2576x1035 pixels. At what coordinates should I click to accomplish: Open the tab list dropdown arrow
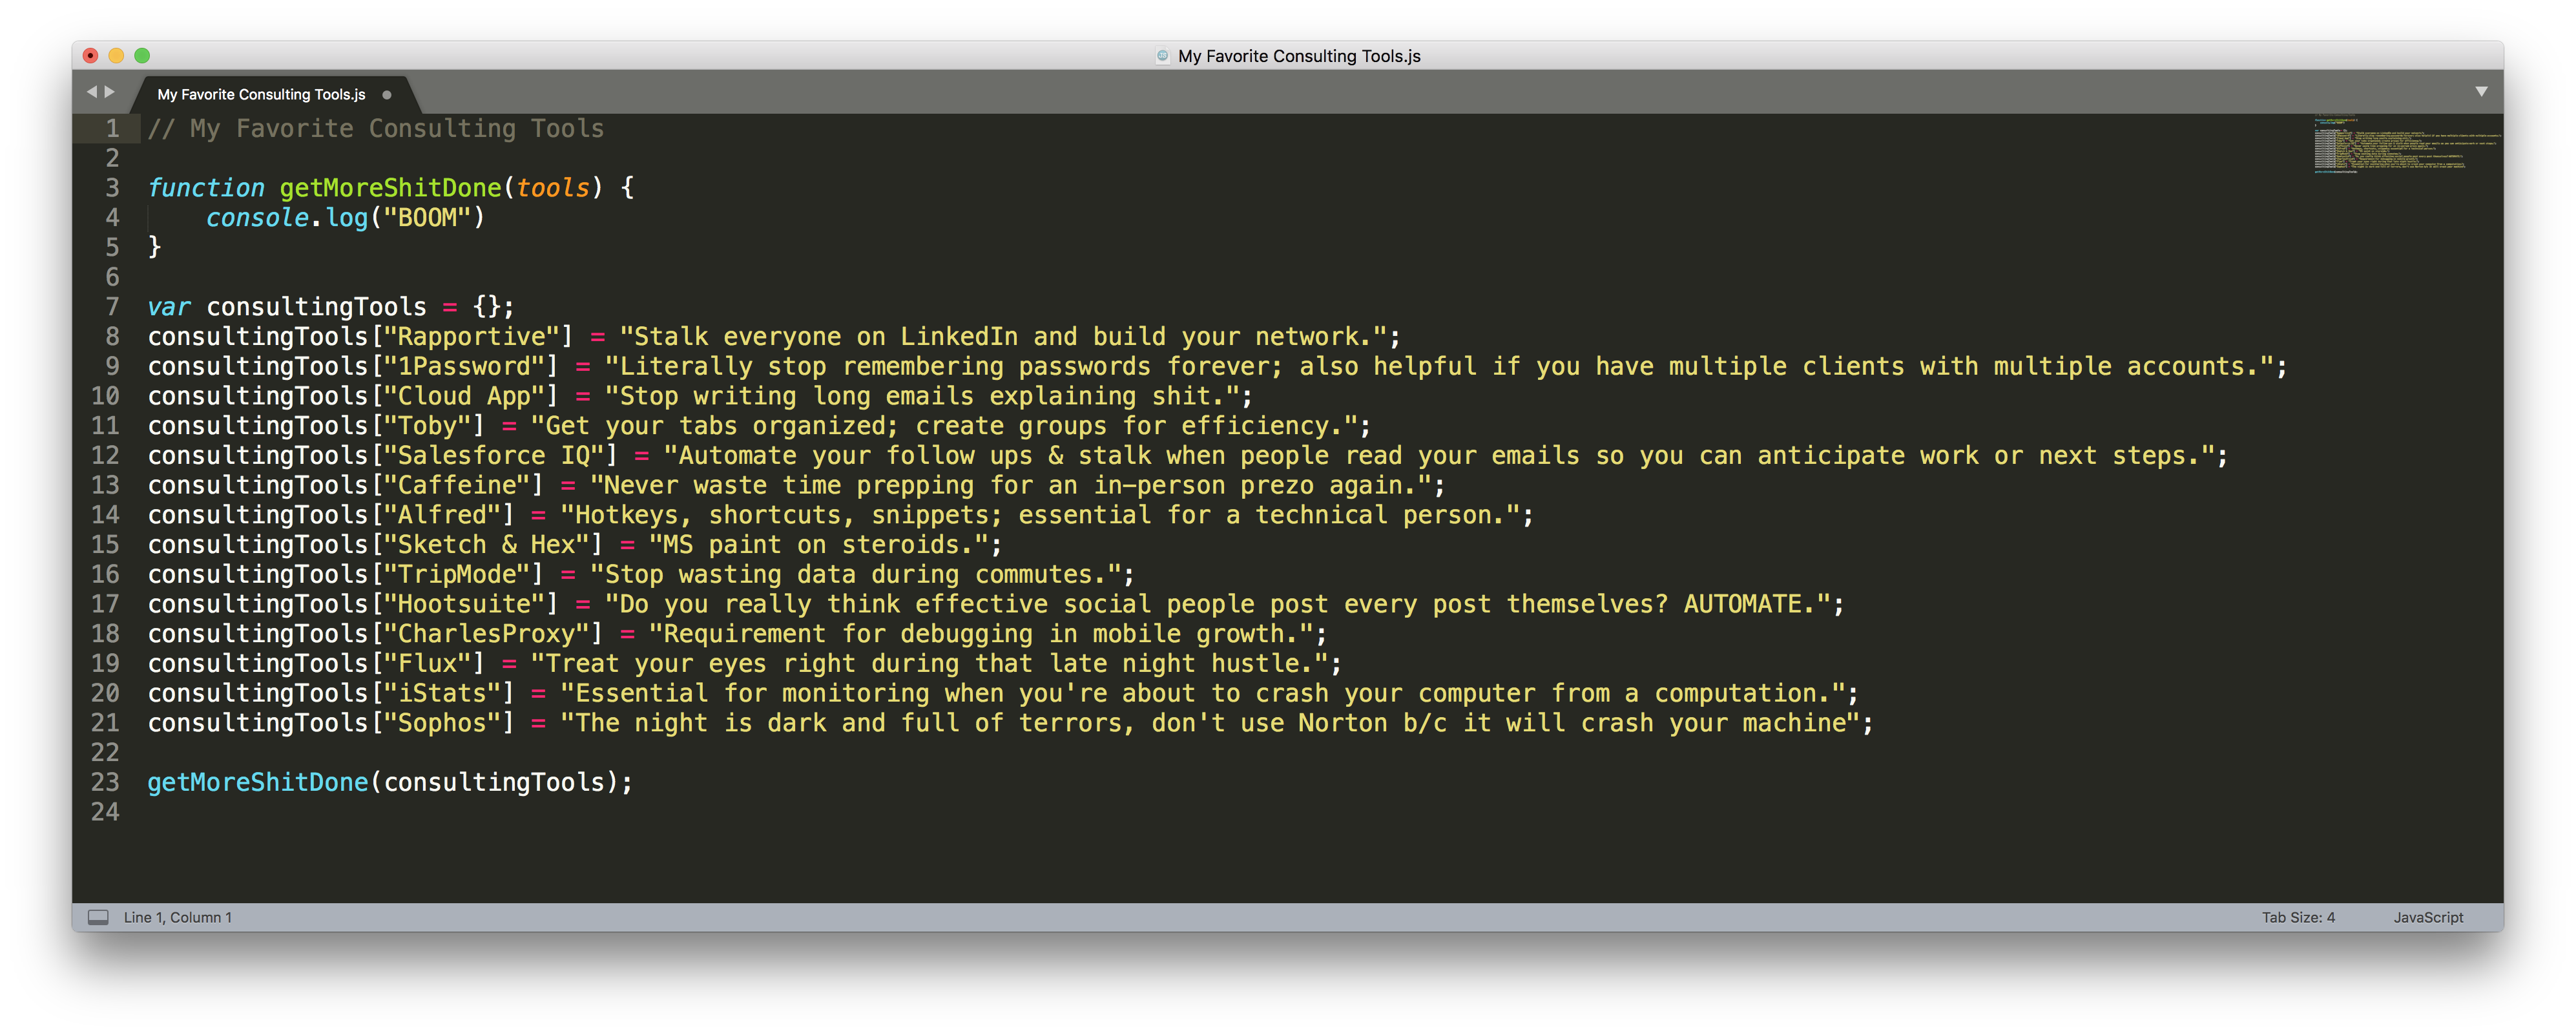click(2481, 91)
